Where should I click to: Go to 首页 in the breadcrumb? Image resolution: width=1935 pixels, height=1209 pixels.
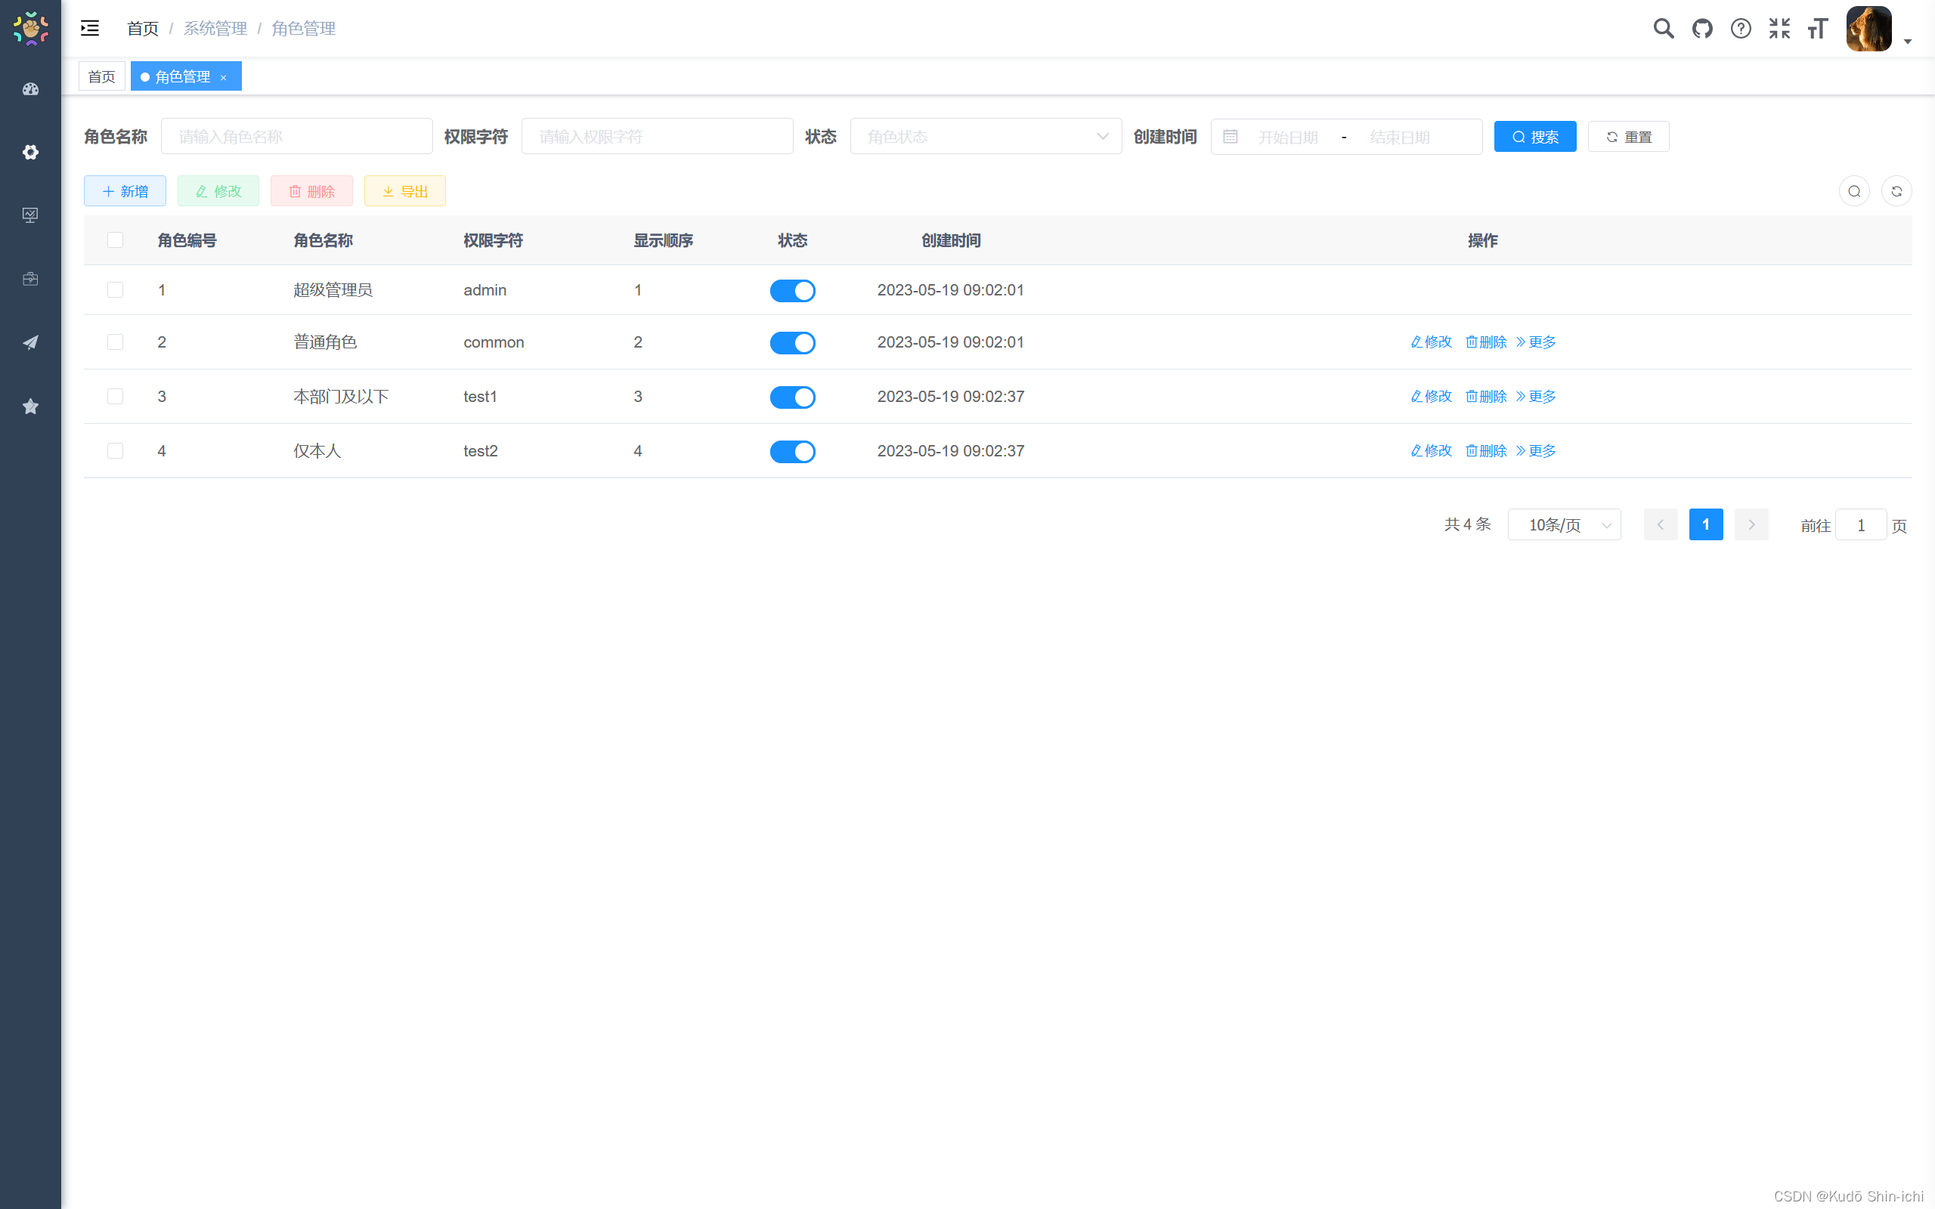(x=143, y=29)
